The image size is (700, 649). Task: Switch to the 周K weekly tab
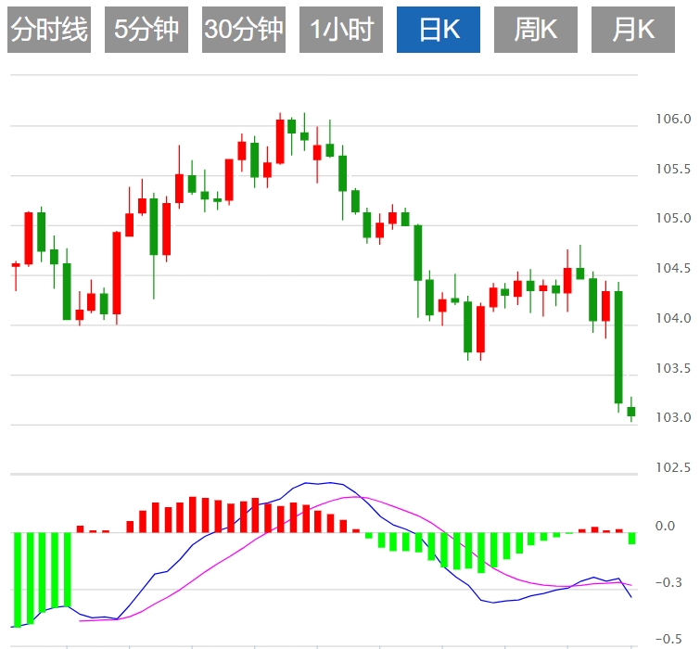(536, 30)
